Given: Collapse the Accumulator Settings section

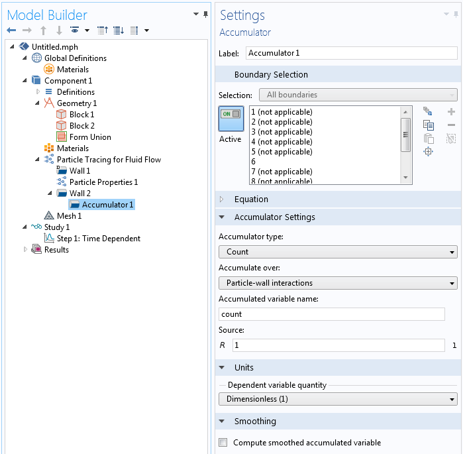Looking at the screenshot, I should pyautogui.click(x=222, y=217).
